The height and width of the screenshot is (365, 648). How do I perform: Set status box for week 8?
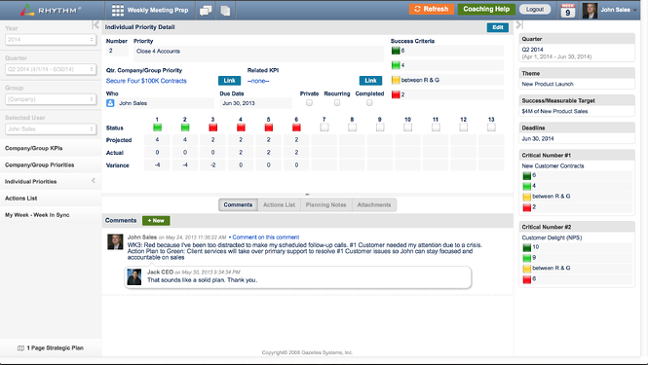click(x=352, y=128)
